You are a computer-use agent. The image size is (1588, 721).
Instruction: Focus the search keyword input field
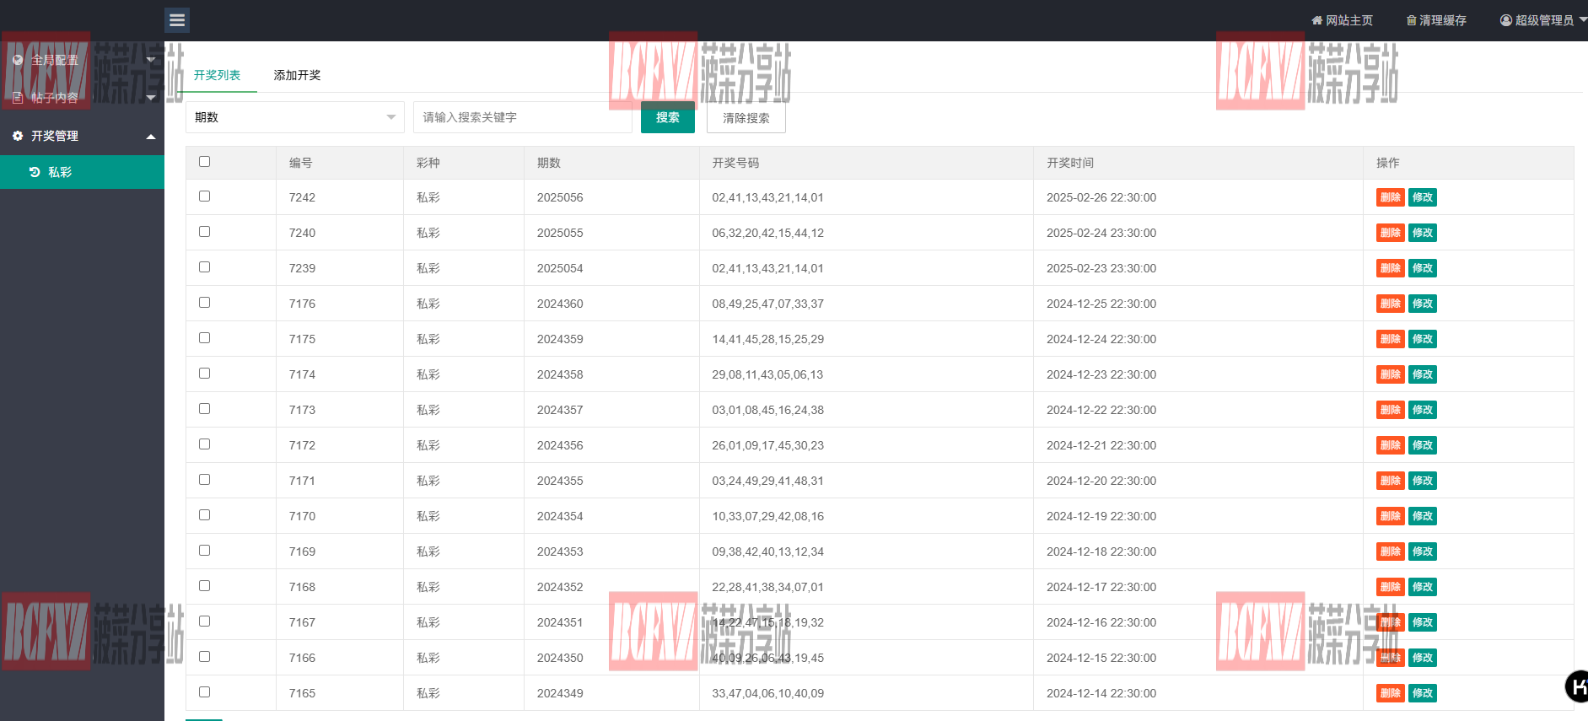pos(523,117)
